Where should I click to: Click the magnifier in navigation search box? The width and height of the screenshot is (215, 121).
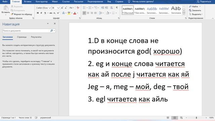tap(51, 31)
